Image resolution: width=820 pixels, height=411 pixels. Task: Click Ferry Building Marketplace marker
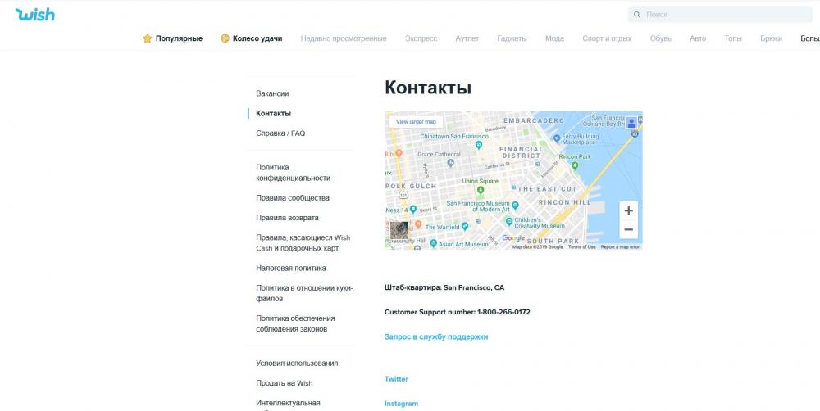(x=557, y=139)
